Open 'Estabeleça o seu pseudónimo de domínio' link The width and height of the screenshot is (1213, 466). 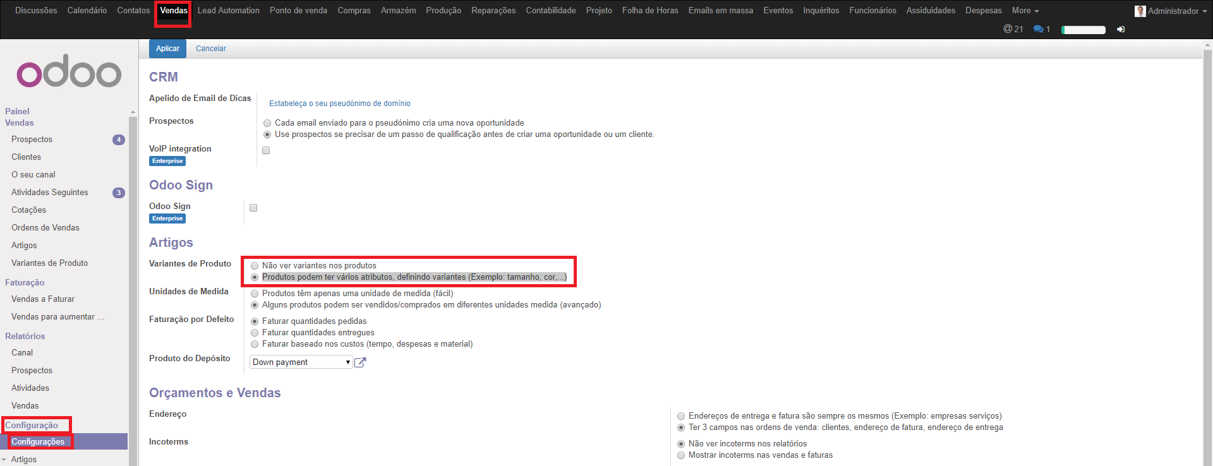[339, 104]
